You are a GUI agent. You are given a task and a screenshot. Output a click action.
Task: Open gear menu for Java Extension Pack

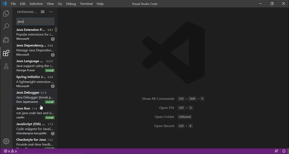tap(53, 39)
